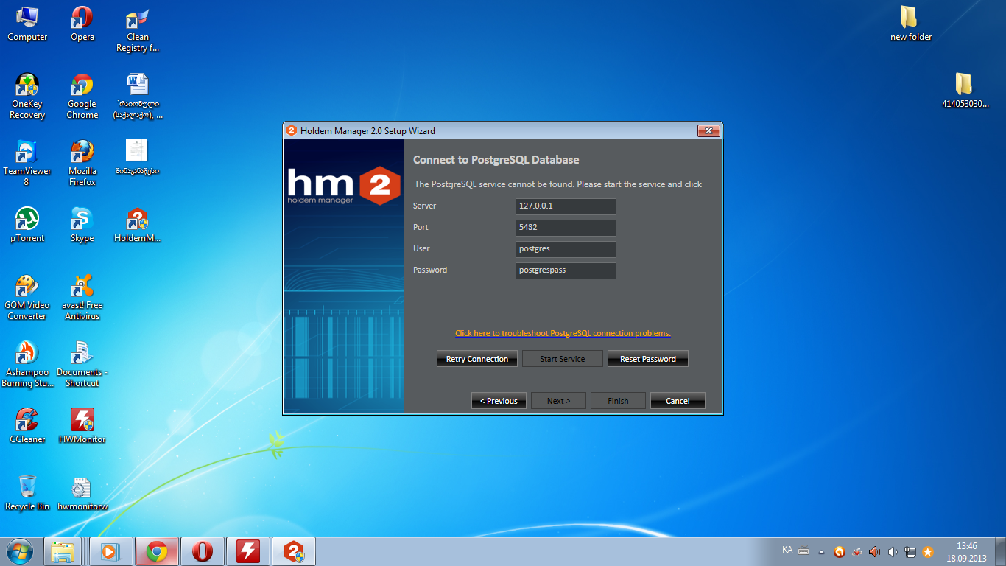Select the HWMonitor desktop shortcut
Viewport: 1006px width, 566px height.
(x=82, y=421)
